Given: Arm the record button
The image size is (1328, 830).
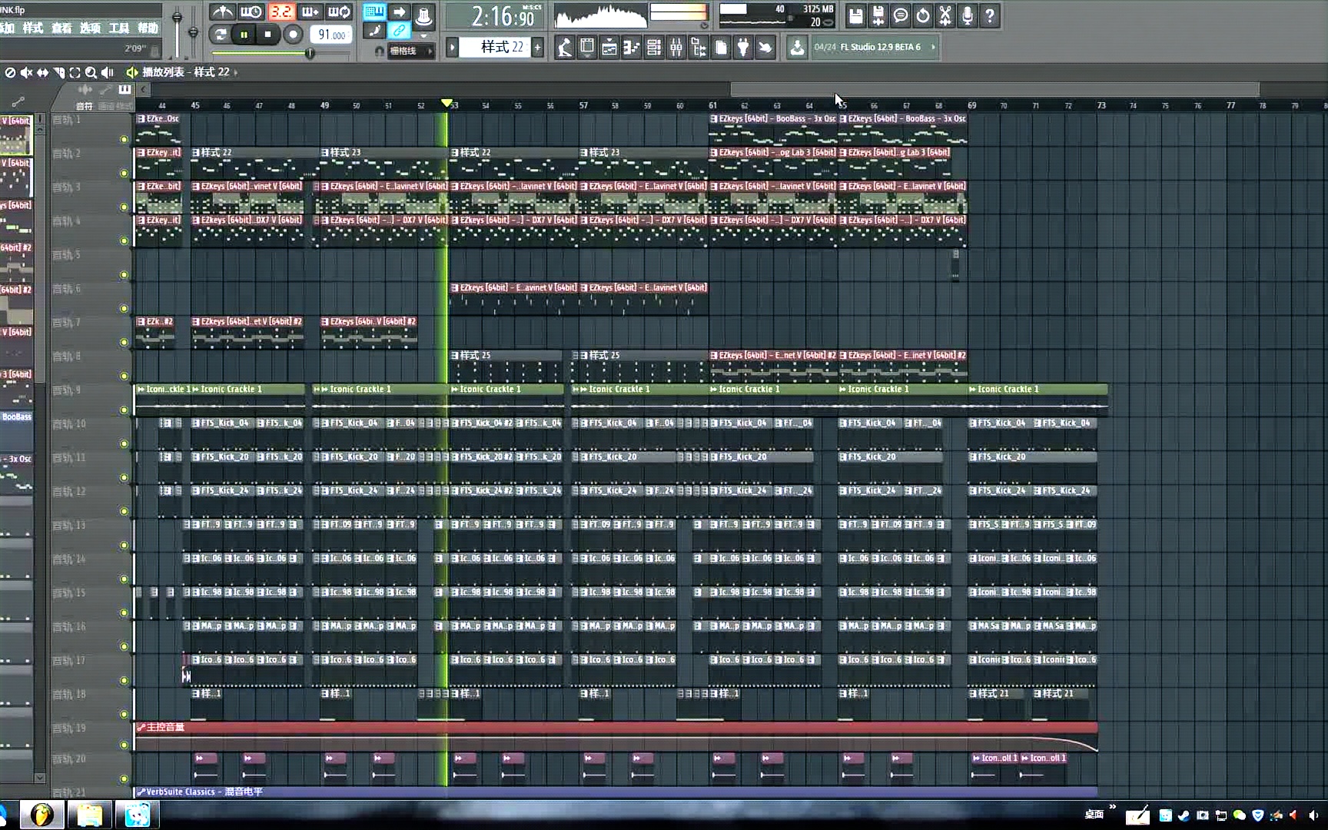Looking at the screenshot, I should [x=293, y=34].
